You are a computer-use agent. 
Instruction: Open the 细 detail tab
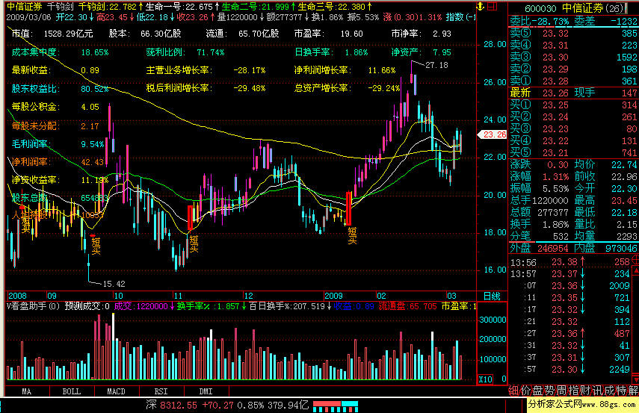[513, 391]
